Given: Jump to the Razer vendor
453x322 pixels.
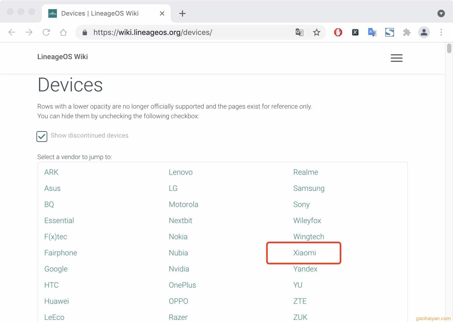Looking at the screenshot, I should pyautogui.click(x=178, y=317).
